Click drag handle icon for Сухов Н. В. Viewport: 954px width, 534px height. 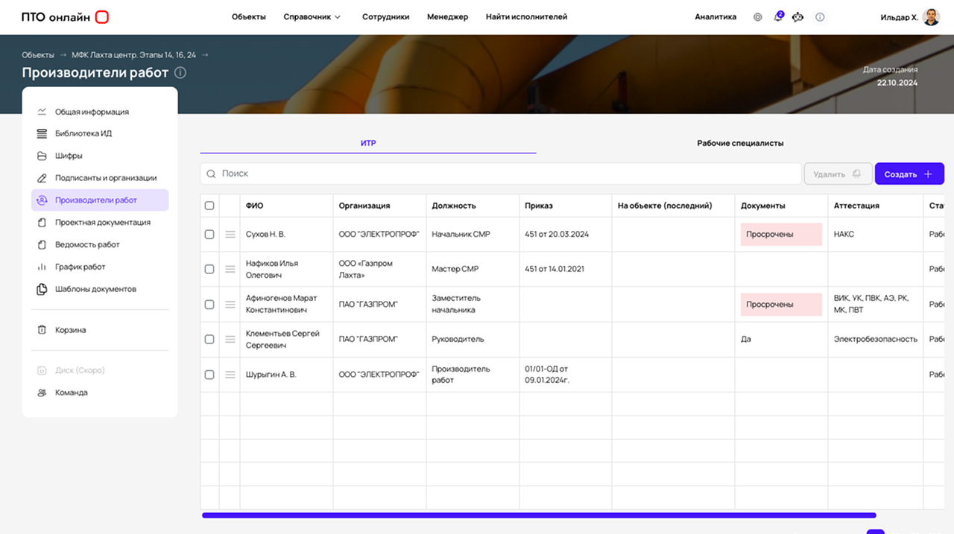(x=230, y=235)
